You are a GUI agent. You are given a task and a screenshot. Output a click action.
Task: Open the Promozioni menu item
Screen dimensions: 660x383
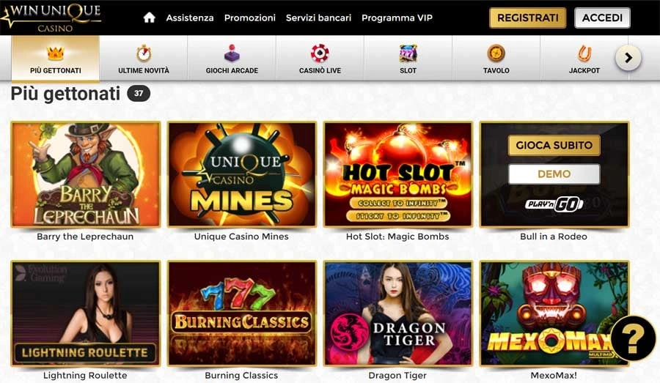pyautogui.click(x=249, y=18)
